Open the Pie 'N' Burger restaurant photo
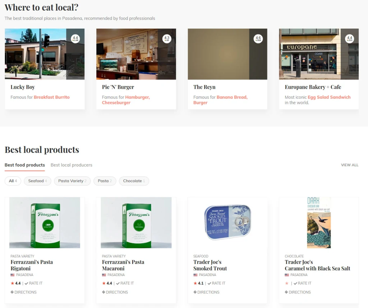Screen dimensions: 368x308 point(136,54)
